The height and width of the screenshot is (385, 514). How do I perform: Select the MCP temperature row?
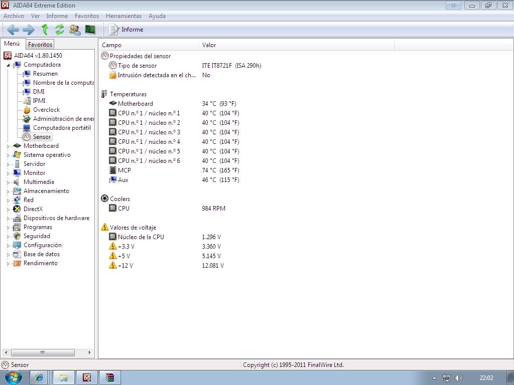click(x=124, y=170)
